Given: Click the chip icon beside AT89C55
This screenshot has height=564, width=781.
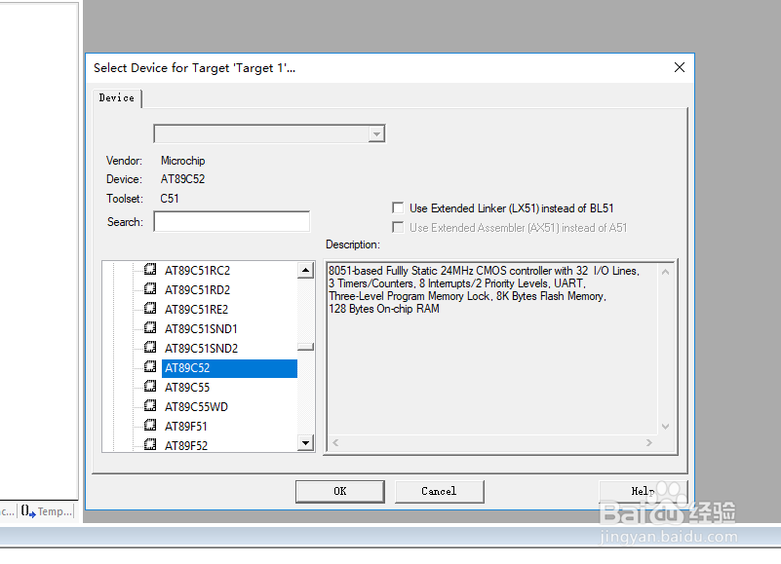Looking at the screenshot, I should point(150,387).
